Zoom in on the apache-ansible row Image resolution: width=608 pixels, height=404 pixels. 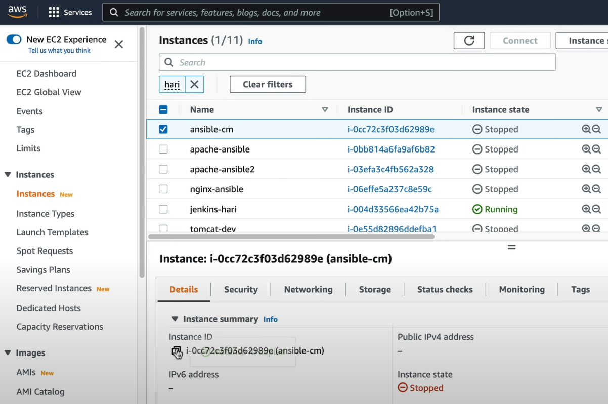(586, 149)
